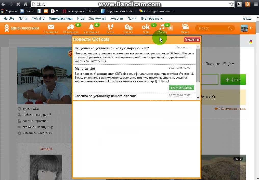Open Загрузки - Oracle VM bookmark
Image resolution: width=259 pixels, height=180 pixels.
[x=118, y=11]
